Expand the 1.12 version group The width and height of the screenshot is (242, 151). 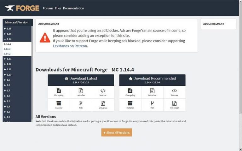tap(9, 64)
